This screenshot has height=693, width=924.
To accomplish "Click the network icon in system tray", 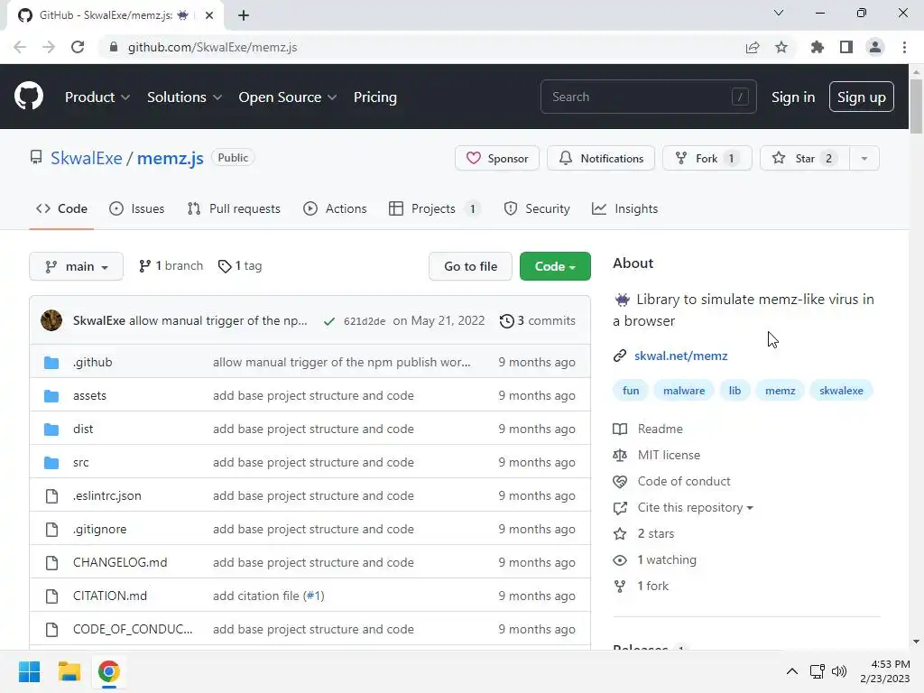I will (817, 671).
